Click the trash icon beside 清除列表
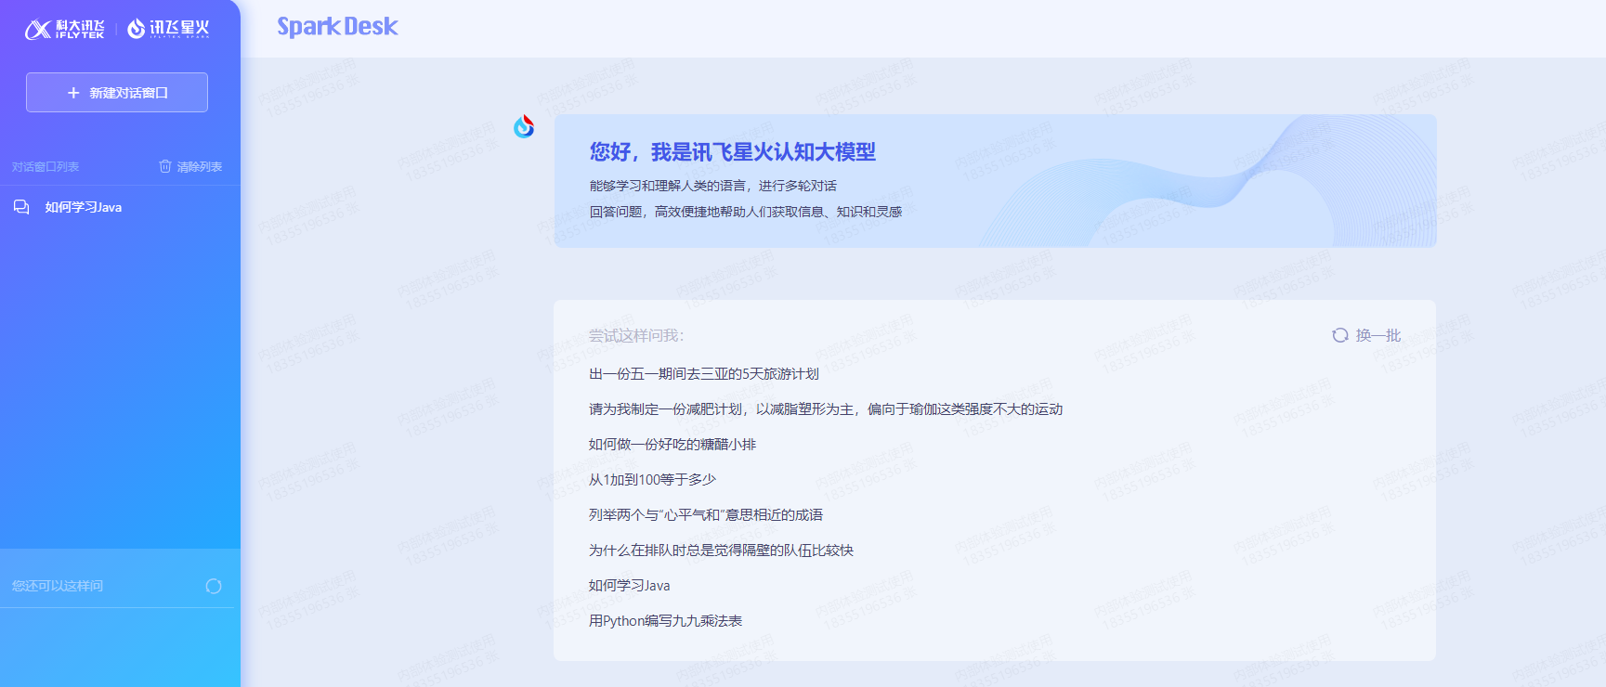This screenshot has height=687, width=1606. 165,166
